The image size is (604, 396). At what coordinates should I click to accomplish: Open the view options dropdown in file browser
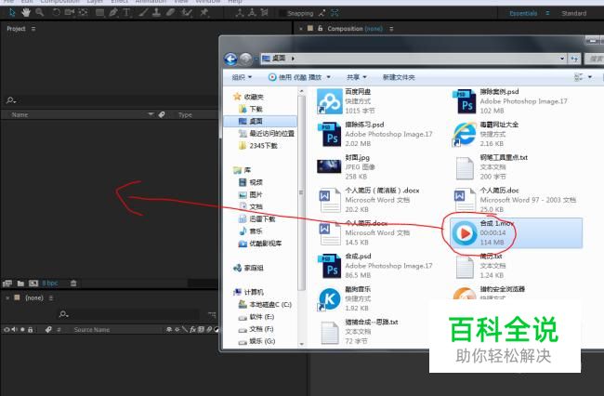click(x=590, y=77)
